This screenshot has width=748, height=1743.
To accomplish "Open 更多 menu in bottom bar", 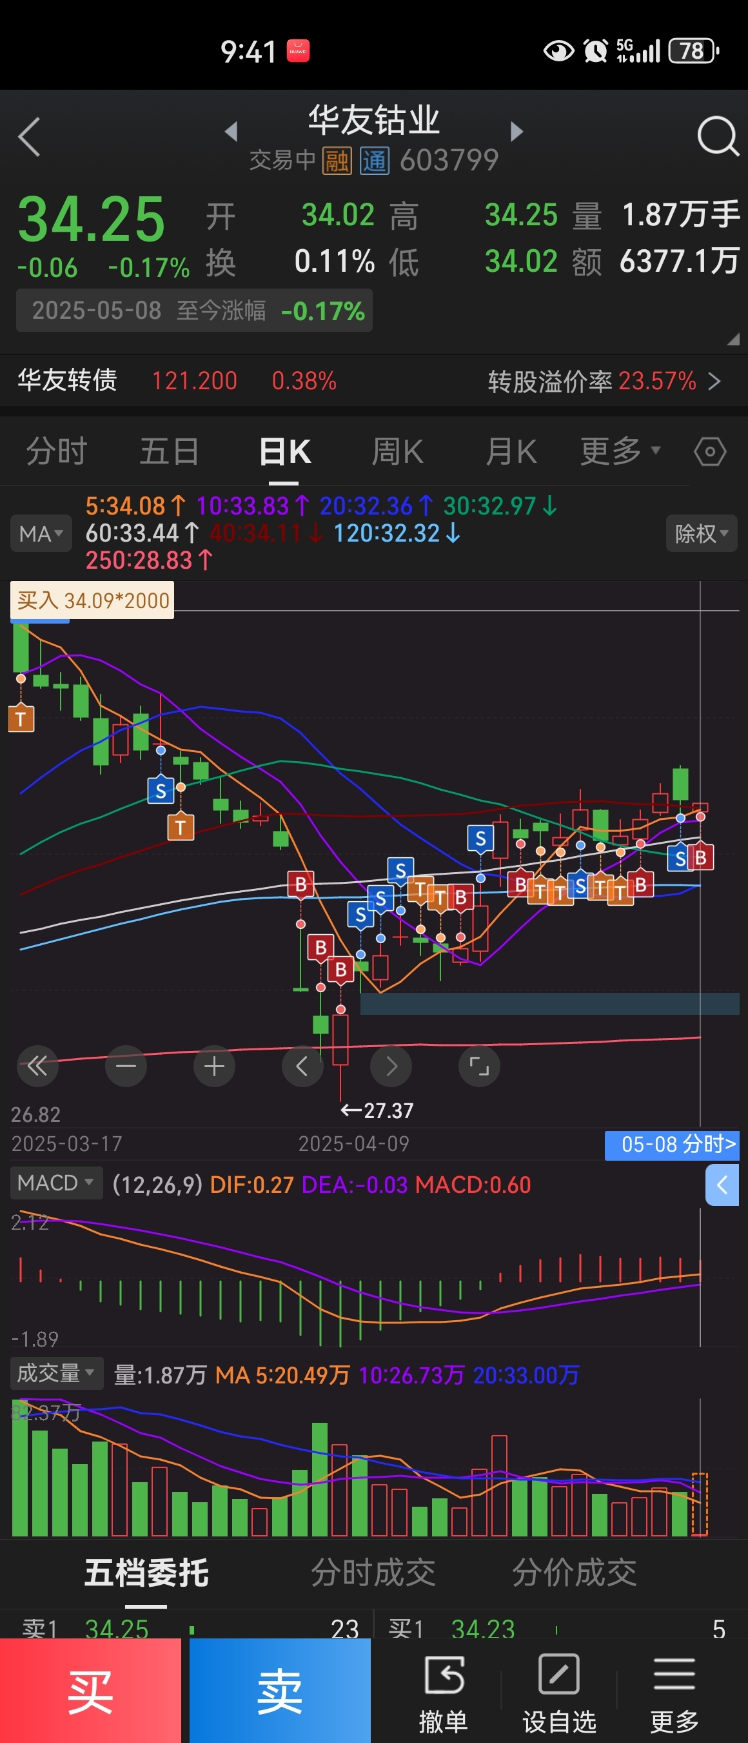I will click(x=674, y=1693).
